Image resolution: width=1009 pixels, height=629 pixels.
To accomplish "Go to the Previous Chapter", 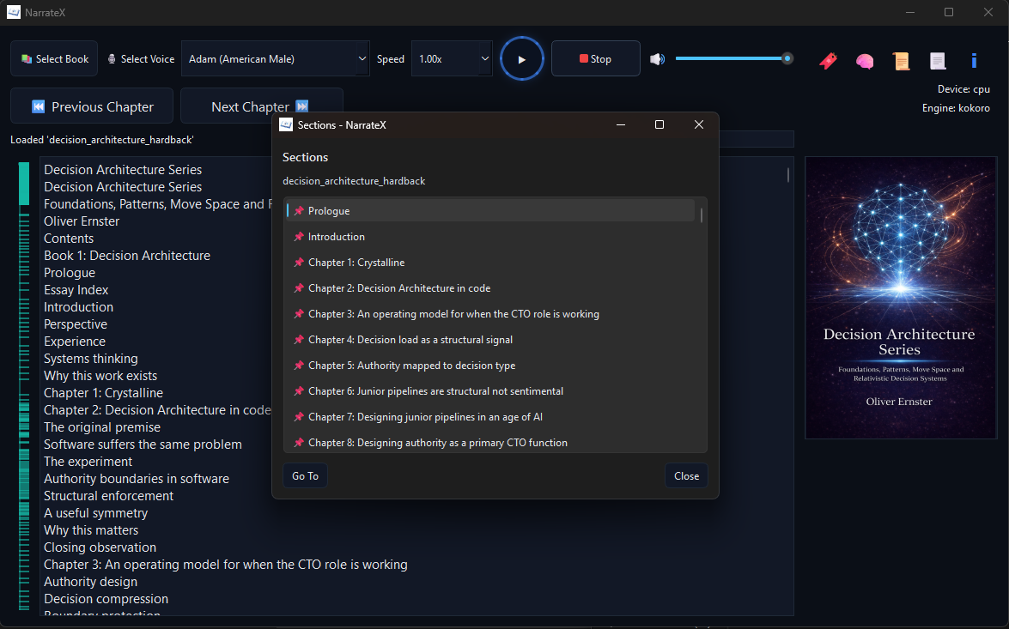I will click(92, 106).
